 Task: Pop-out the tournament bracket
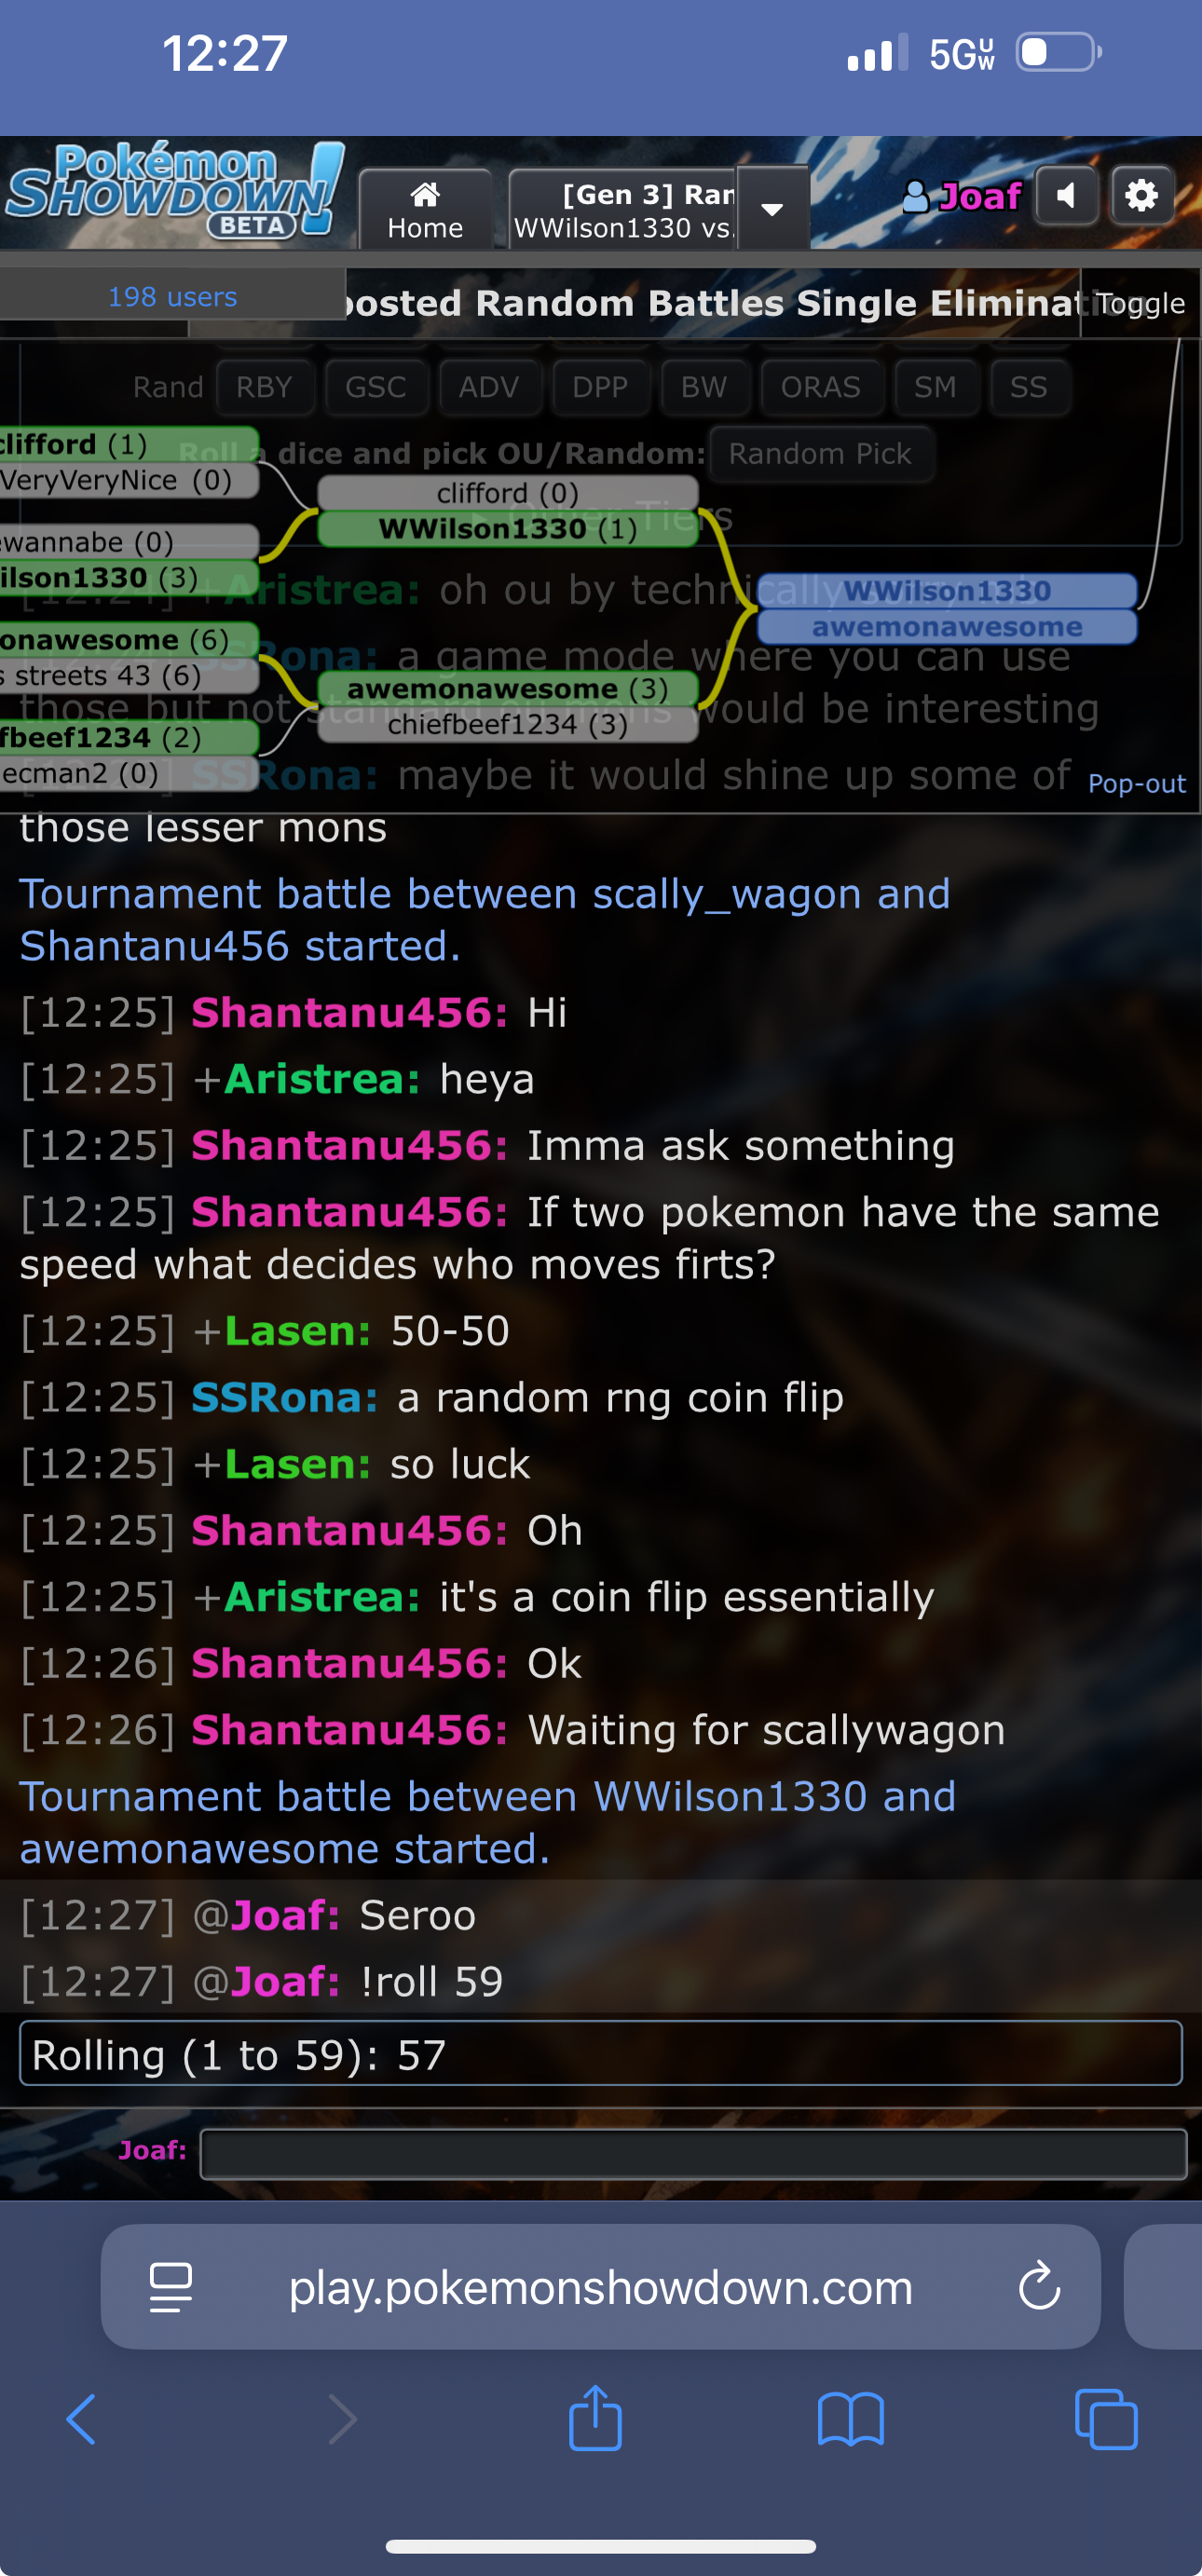1136,783
